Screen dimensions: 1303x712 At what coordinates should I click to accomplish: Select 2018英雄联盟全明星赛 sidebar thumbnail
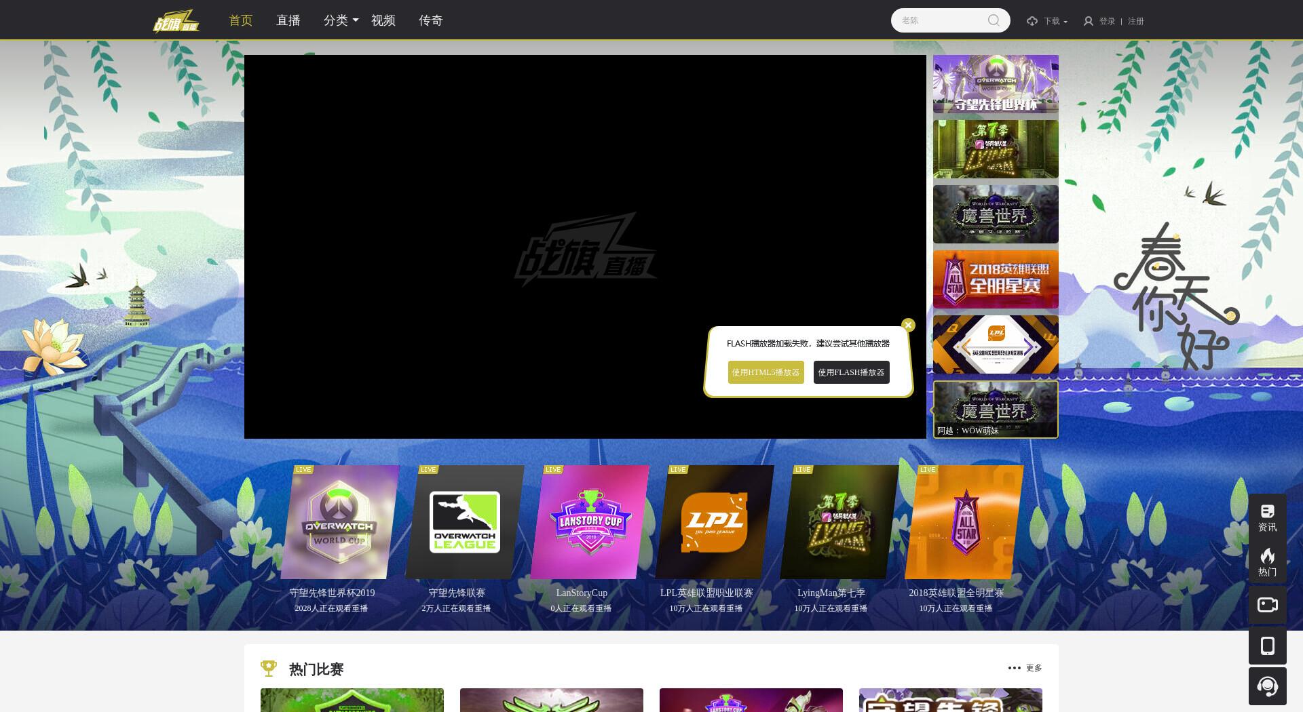coord(996,279)
